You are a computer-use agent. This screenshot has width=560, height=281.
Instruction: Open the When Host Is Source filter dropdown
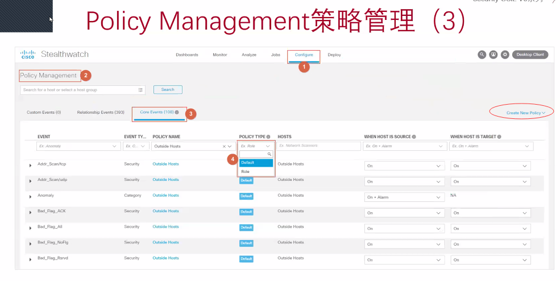(x=405, y=146)
